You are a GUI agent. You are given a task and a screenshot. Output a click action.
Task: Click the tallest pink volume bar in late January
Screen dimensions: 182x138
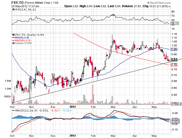coord(93,95)
